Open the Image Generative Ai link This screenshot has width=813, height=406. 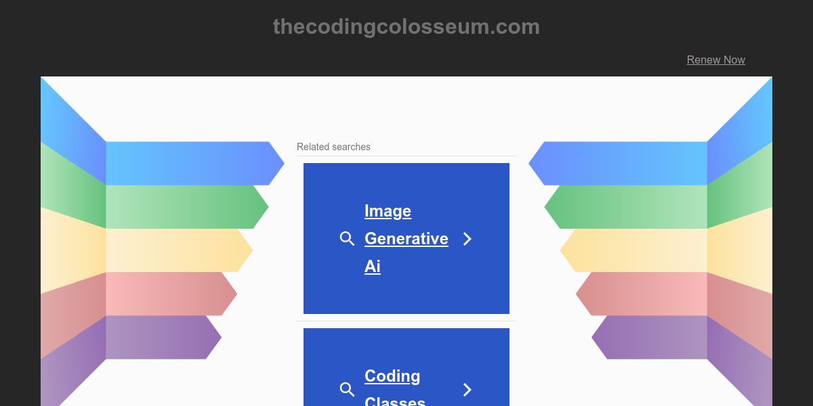pos(406,238)
